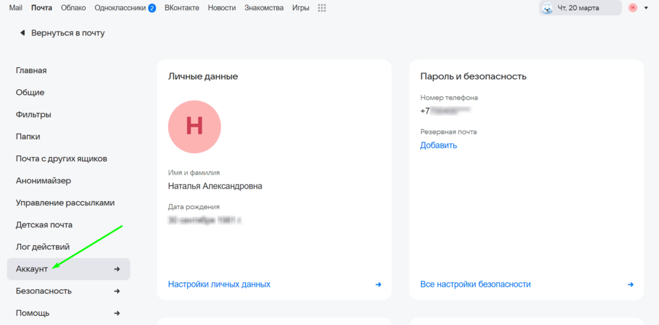Screen dimensions: 659x325
Task: Expand the account dropdown arrow at top right
Action: (x=646, y=8)
